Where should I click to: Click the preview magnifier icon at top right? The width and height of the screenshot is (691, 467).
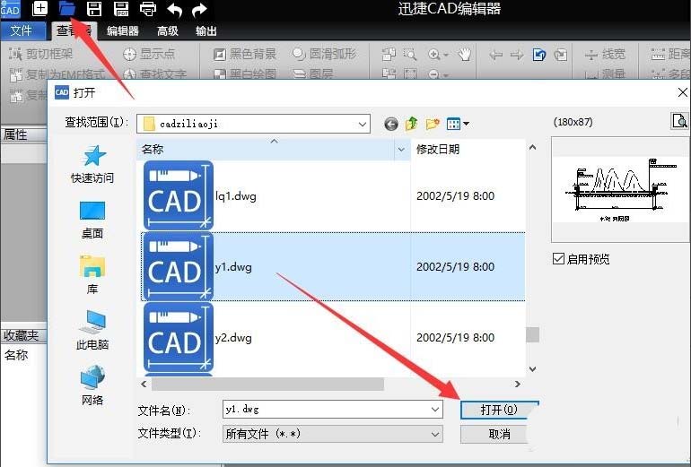pos(679,121)
